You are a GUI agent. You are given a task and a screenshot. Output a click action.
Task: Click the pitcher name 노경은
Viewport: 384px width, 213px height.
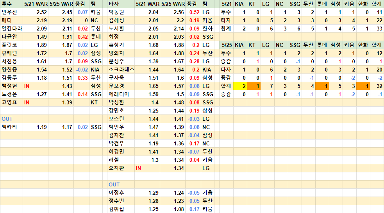[x=9, y=94]
